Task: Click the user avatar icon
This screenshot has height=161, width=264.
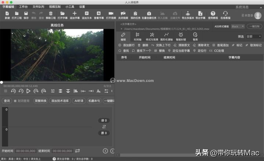Action: 258,15
